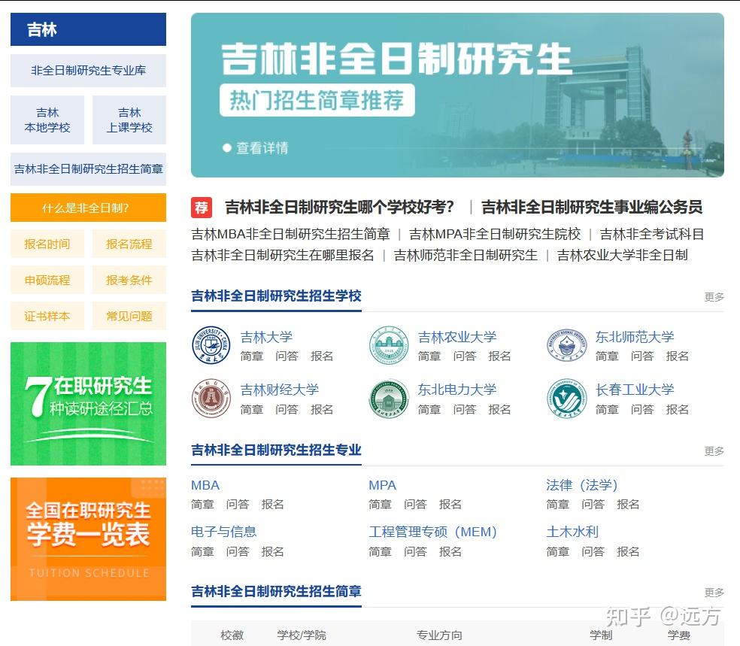Open 简章 under 吉林大学

(x=251, y=356)
